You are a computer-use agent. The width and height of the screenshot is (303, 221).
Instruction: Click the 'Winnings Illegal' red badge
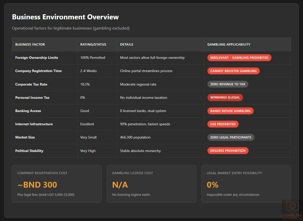tap(225, 98)
